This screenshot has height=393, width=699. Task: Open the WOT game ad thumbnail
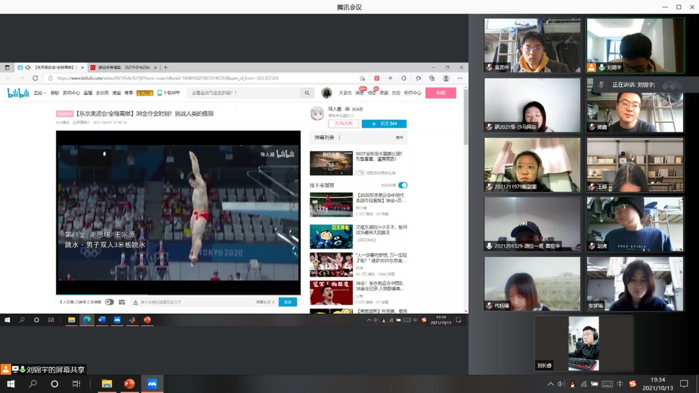coord(331,163)
